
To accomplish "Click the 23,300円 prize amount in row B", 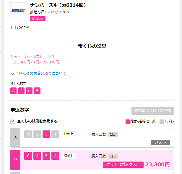I will (x=157, y=165).
